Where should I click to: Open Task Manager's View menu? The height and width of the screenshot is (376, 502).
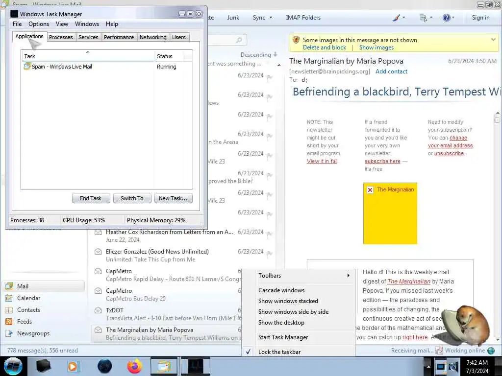coord(62,24)
